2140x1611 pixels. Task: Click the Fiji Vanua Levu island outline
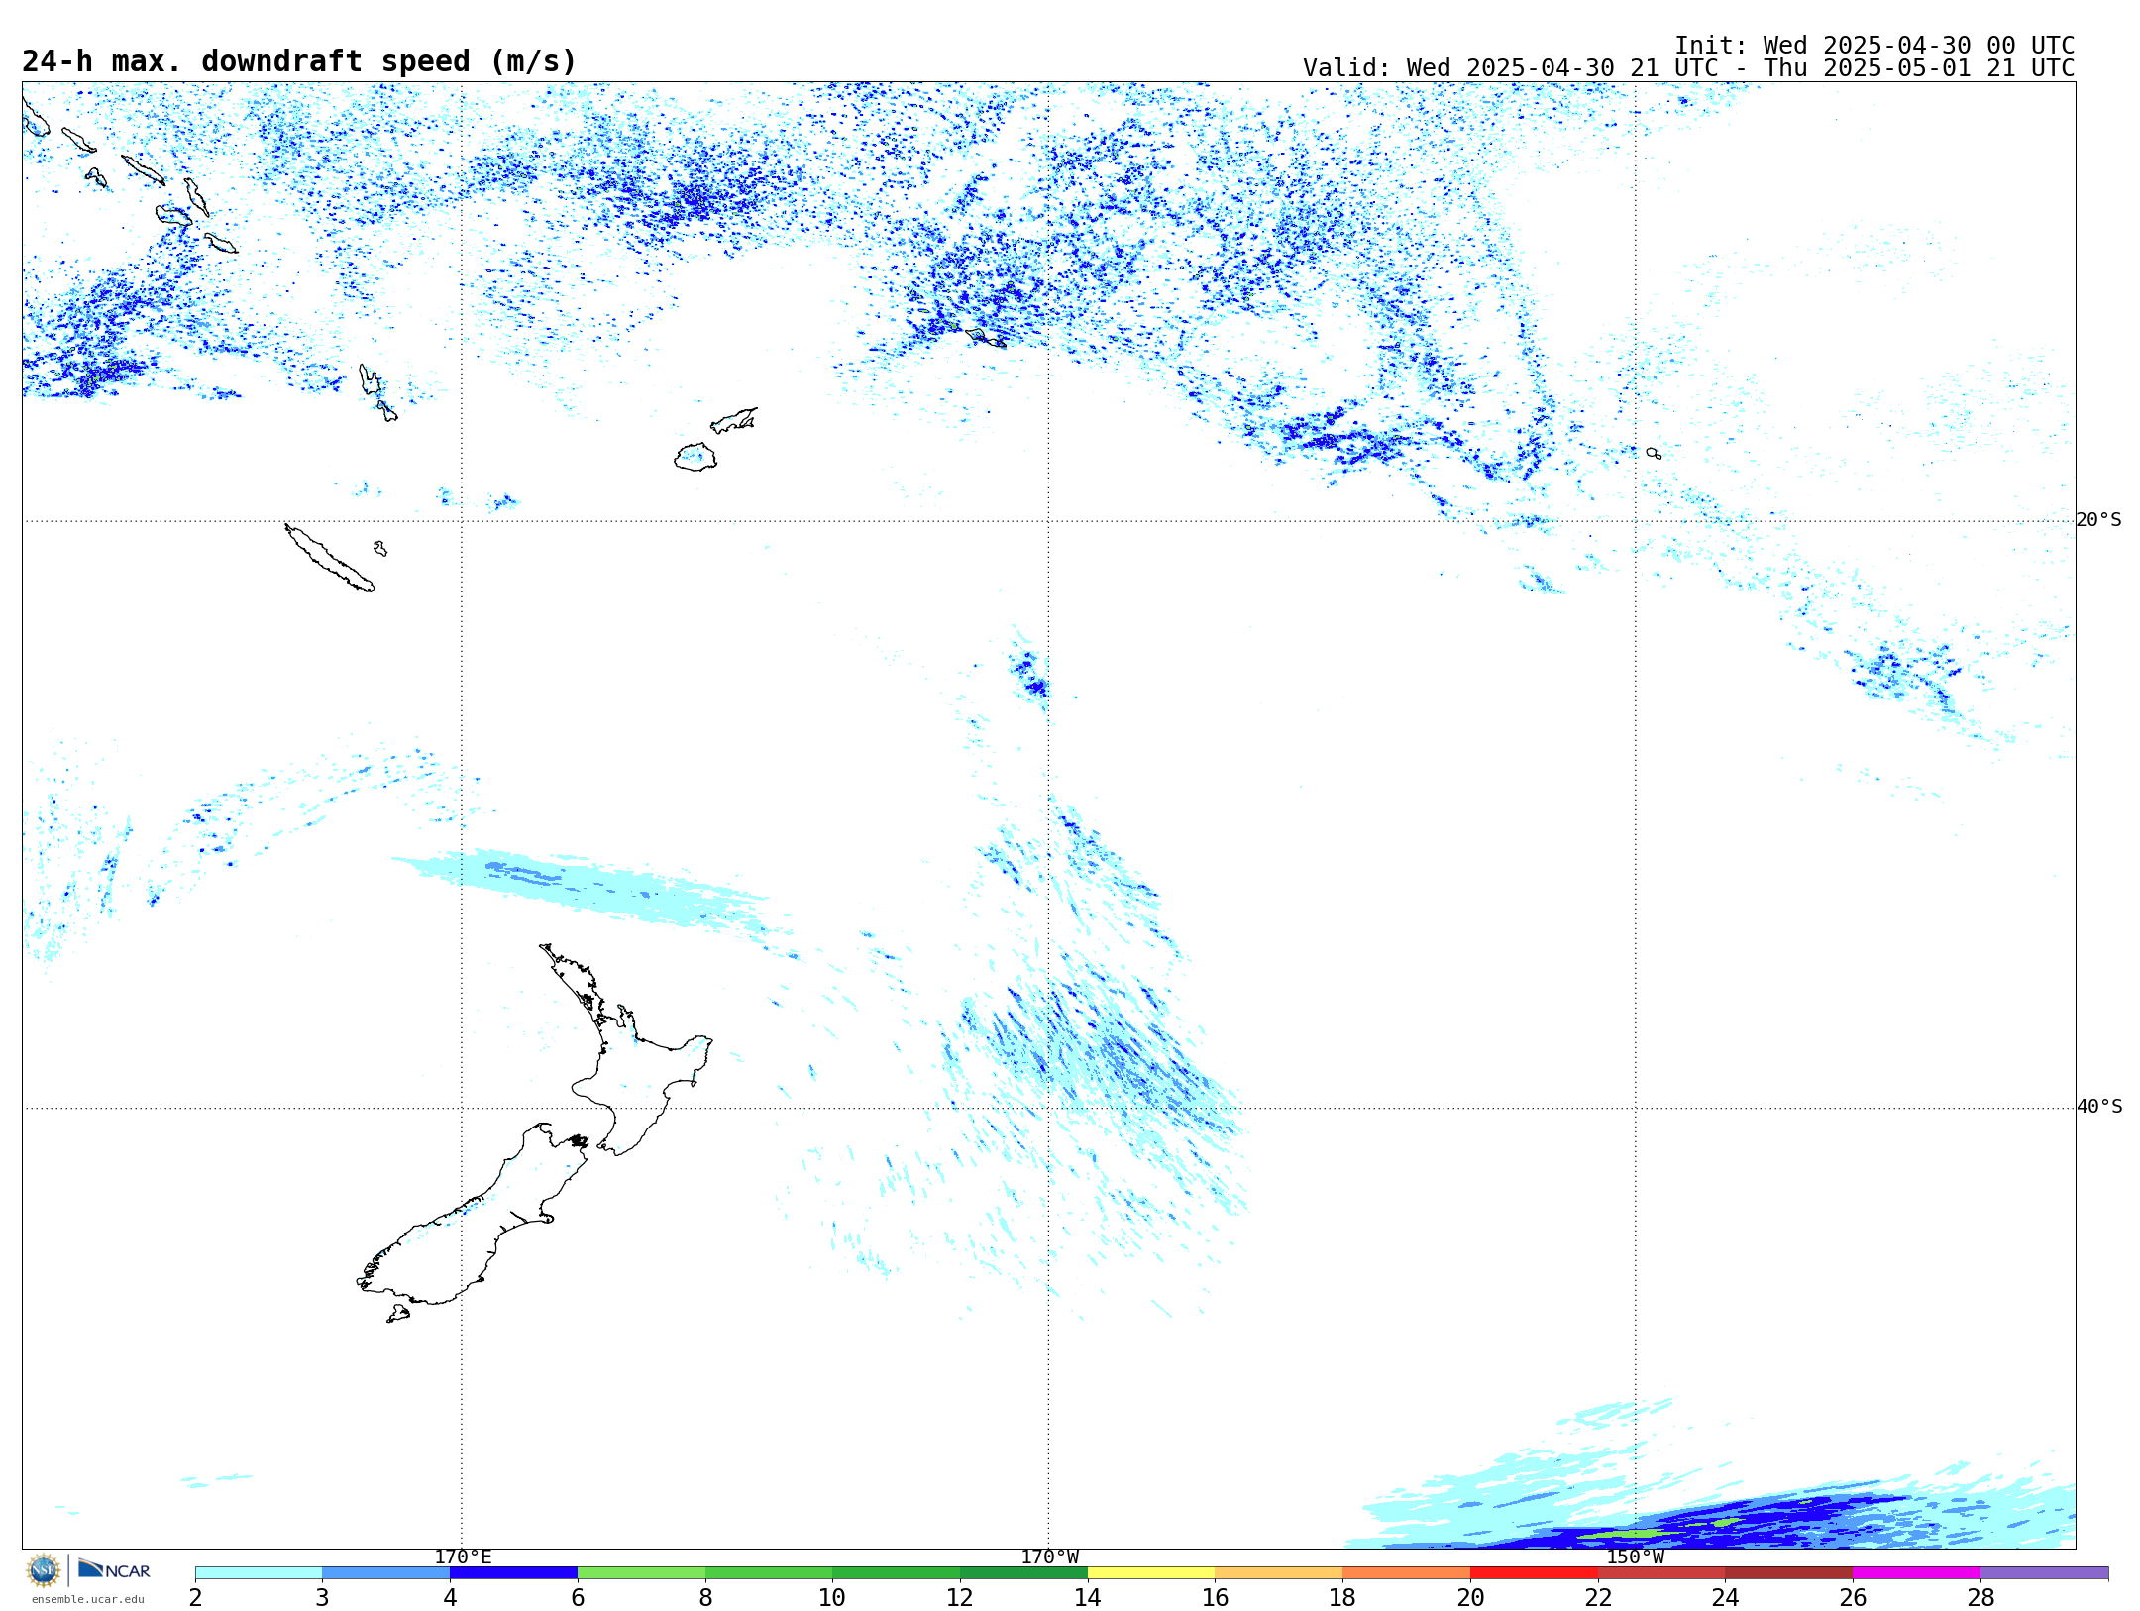click(x=734, y=420)
